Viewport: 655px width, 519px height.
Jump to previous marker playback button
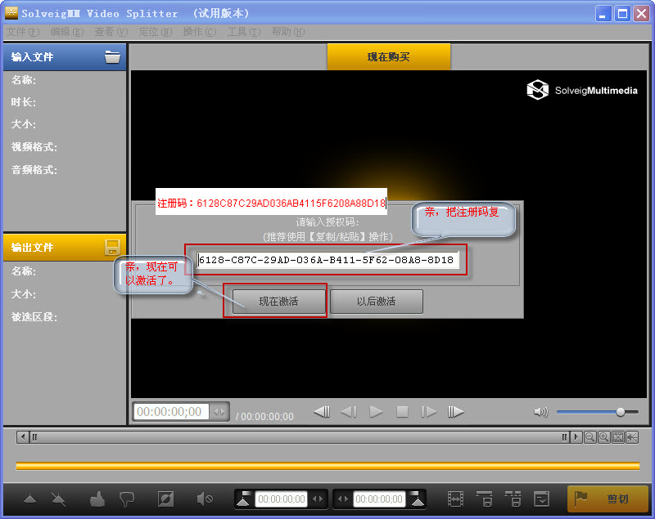(x=322, y=412)
